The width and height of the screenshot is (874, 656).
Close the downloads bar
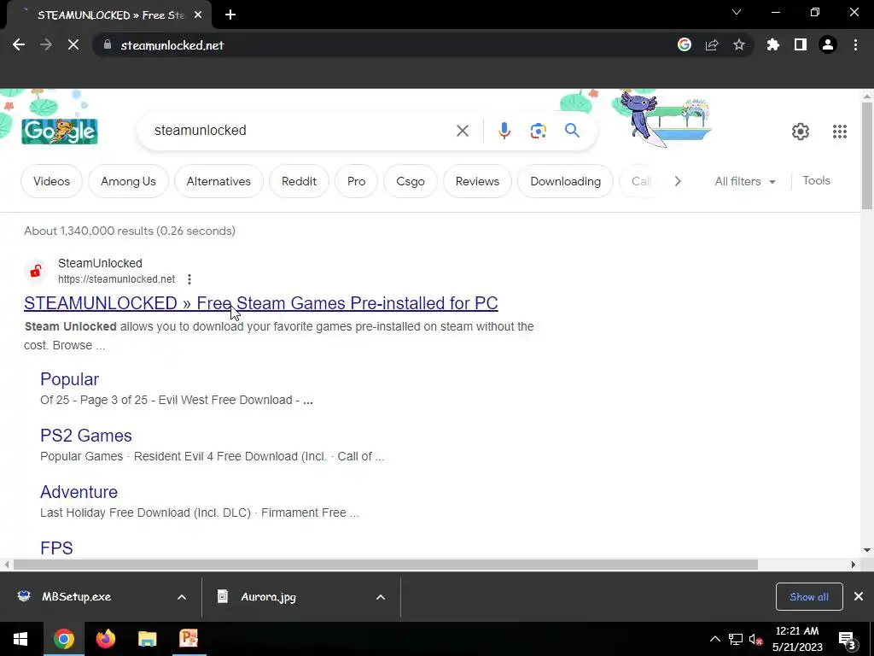[859, 597]
